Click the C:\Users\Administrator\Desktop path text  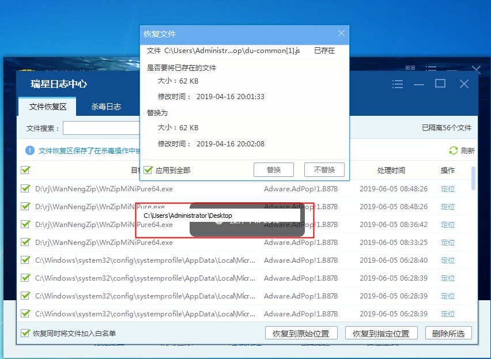tap(188, 216)
